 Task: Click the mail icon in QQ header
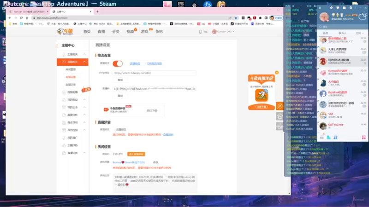pos(344,8)
